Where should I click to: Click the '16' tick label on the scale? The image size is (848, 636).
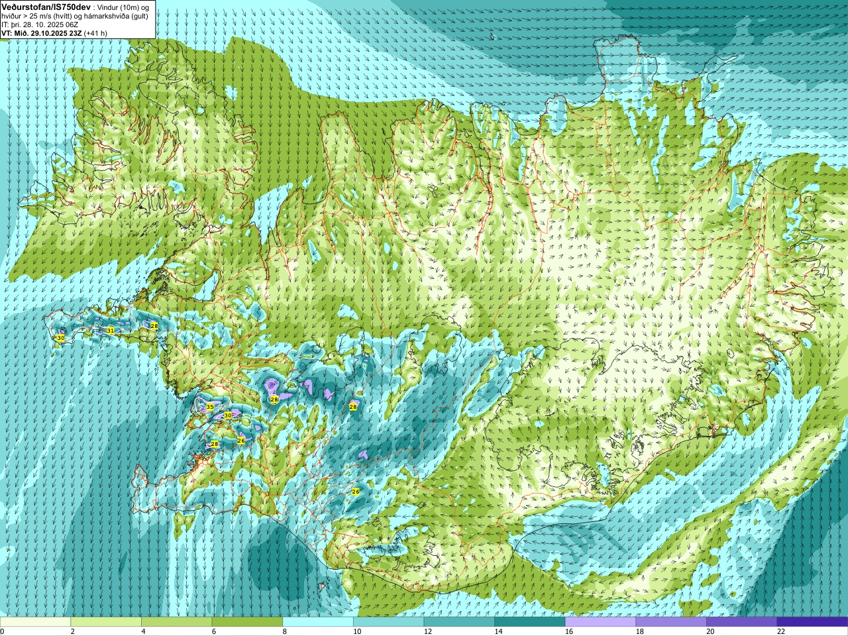[569, 631]
